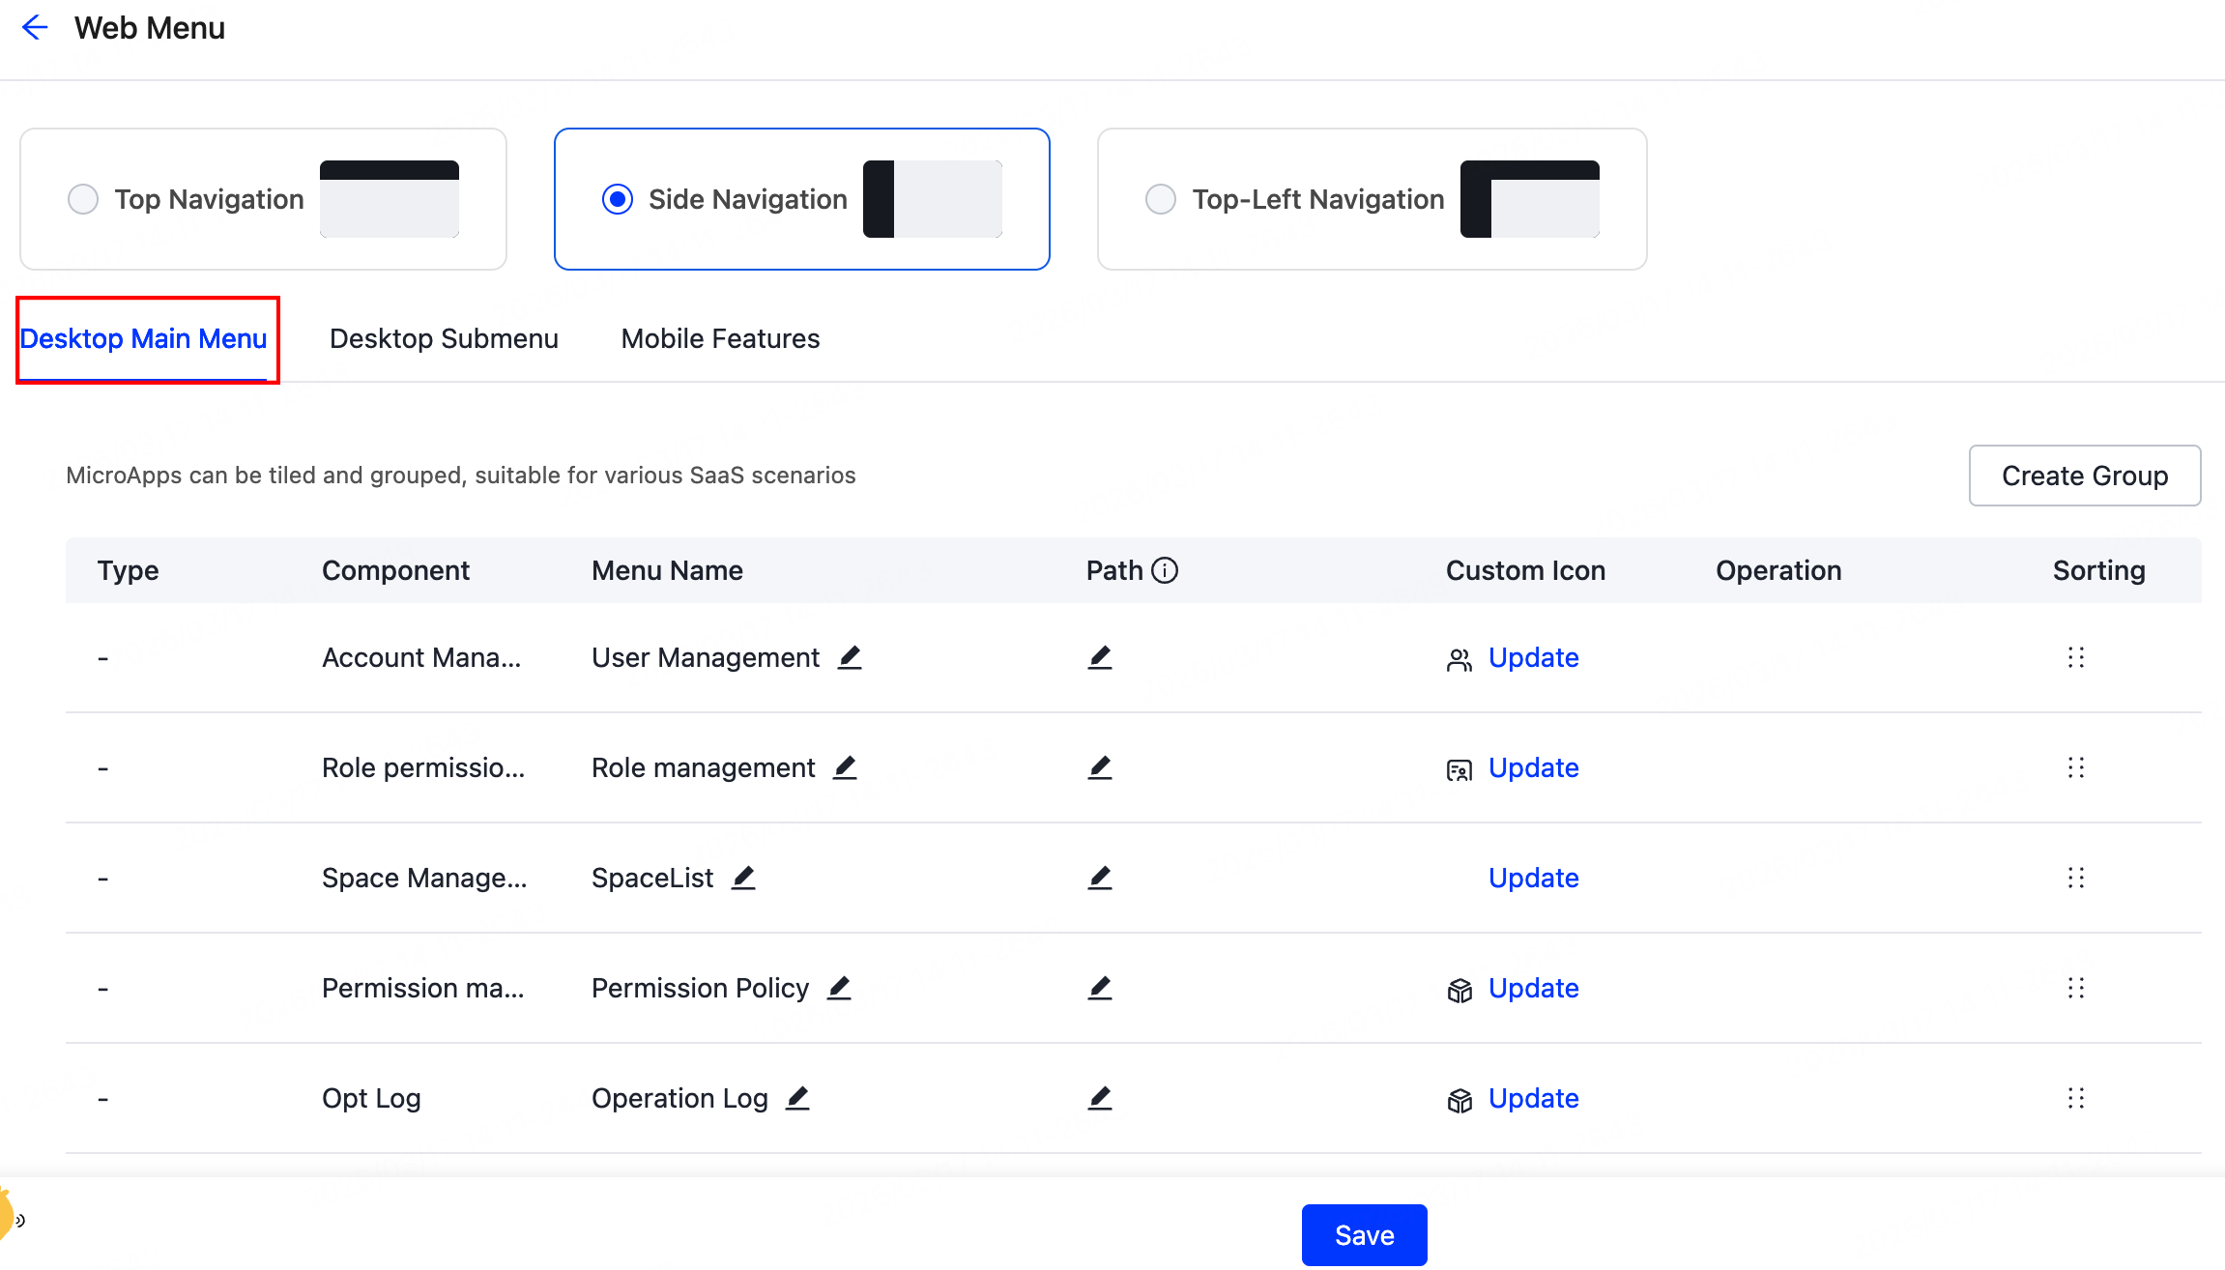Edit the User Management menu name
Screen dimensions: 2225x1270
850,658
